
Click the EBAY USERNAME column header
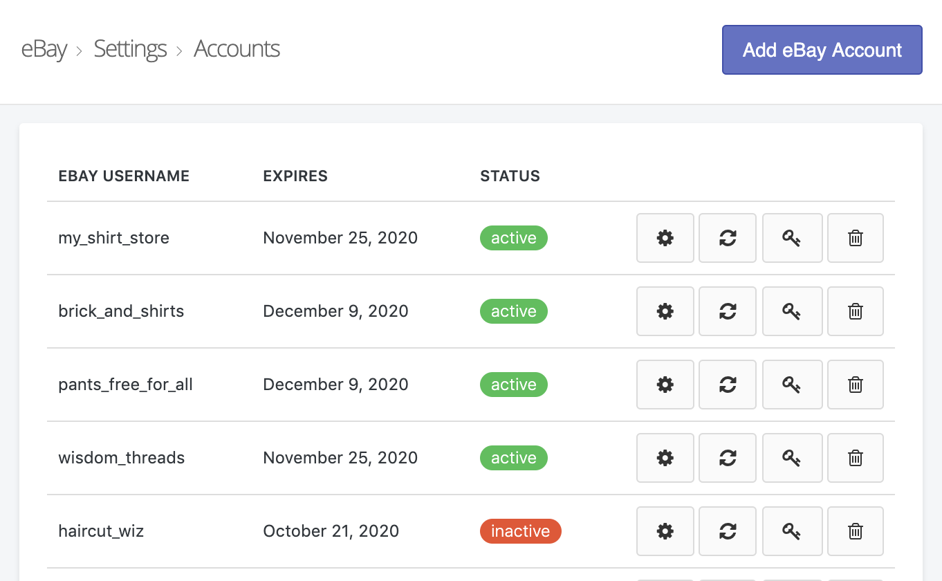click(124, 176)
